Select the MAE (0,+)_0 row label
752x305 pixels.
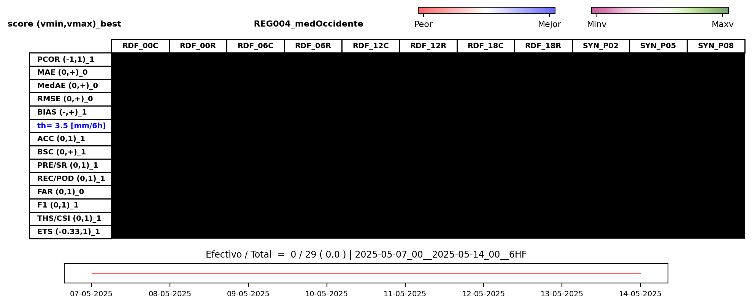(x=70, y=73)
